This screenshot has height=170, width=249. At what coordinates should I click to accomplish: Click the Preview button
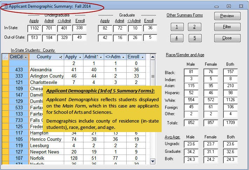coord(227,16)
